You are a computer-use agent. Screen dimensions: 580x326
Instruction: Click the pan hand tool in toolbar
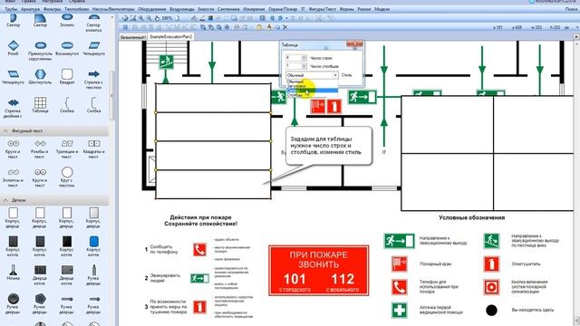[157, 18]
